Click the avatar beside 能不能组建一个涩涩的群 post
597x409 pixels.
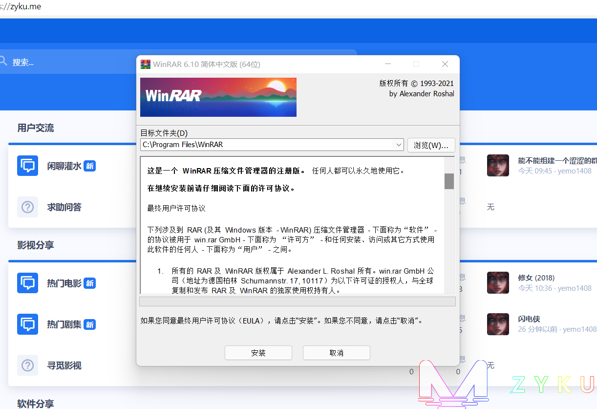click(498, 166)
